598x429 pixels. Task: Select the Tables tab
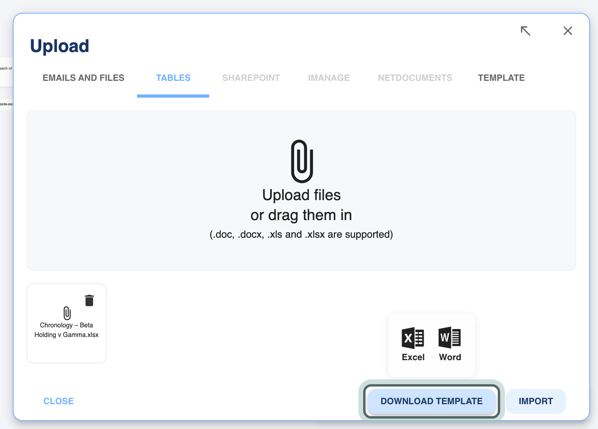coord(173,78)
